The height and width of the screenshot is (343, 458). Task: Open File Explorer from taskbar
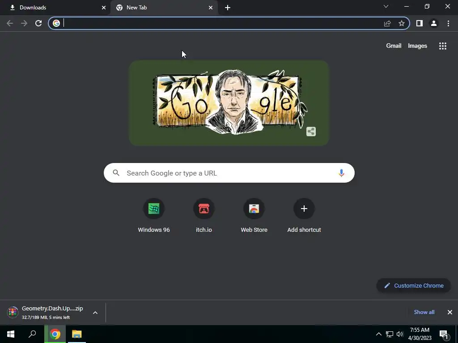click(77, 334)
